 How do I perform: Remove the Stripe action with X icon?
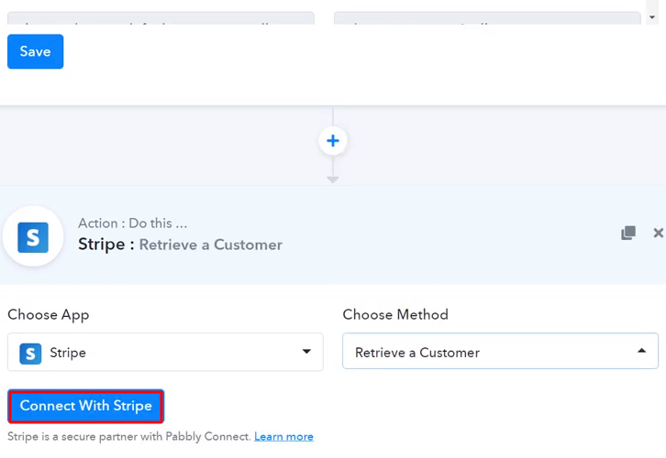tap(658, 233)
